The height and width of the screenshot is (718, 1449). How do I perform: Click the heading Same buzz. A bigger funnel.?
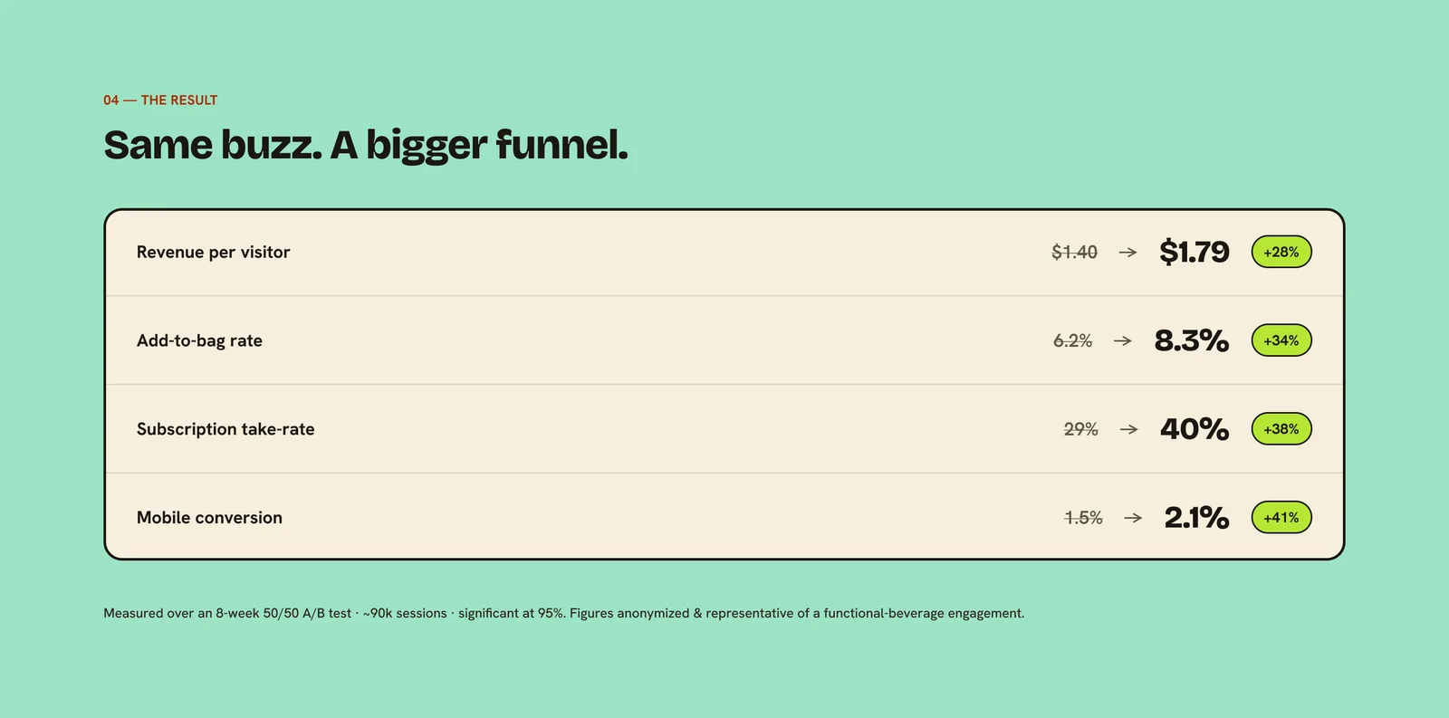366,145
